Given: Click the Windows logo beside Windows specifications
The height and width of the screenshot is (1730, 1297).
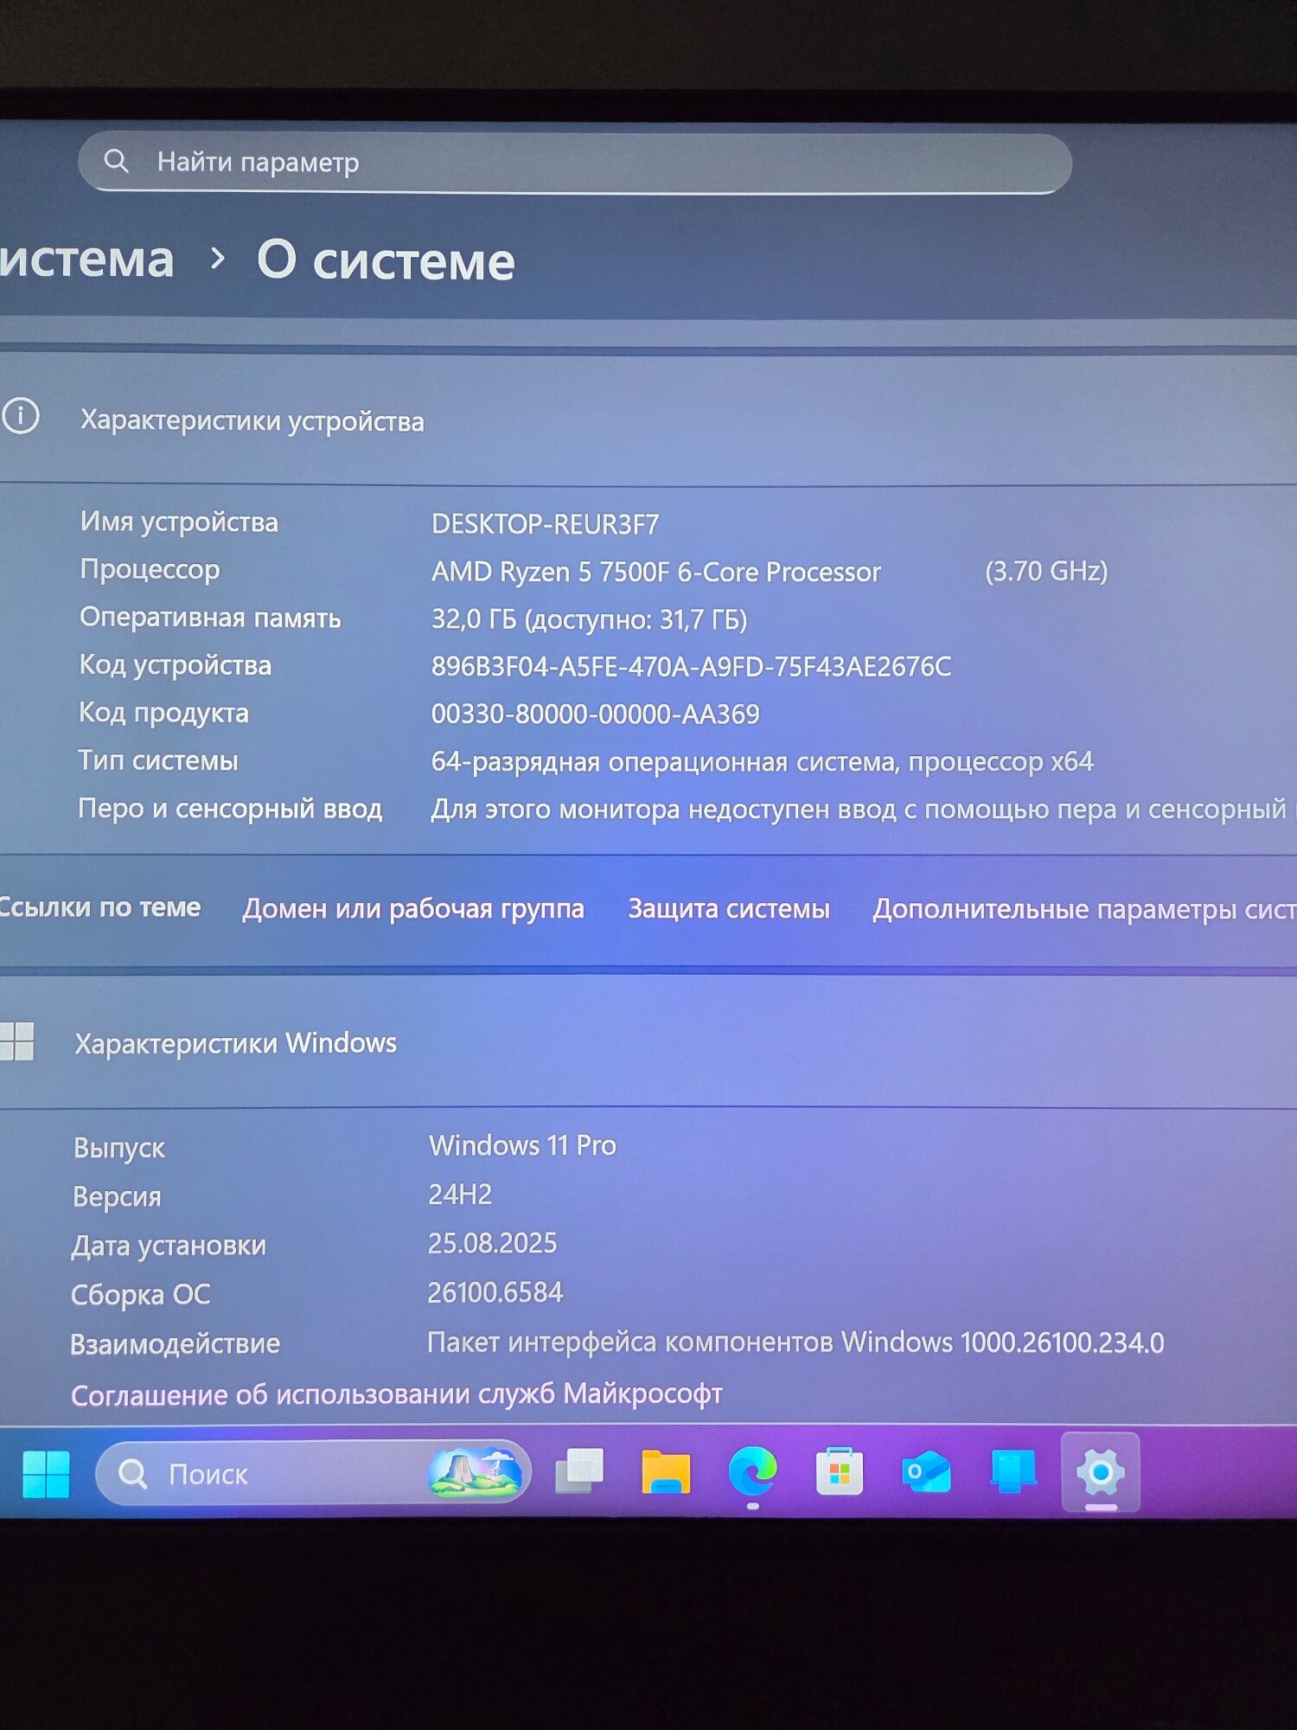Looking at the screenshot, I should coord(16,1041).
